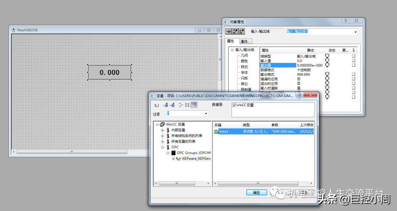
Task: Click the dynamic lightbulb icon for 输出格式
Action: tap(327, 74)
